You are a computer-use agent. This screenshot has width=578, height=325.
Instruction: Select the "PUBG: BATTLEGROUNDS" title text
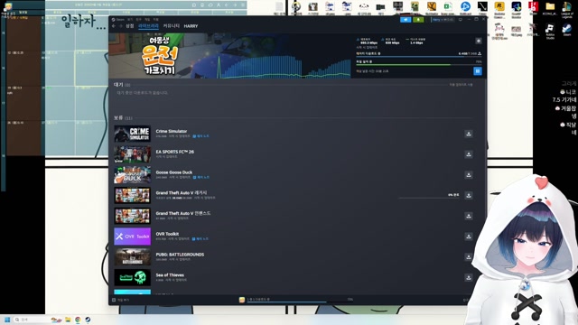tap(180, 255)
